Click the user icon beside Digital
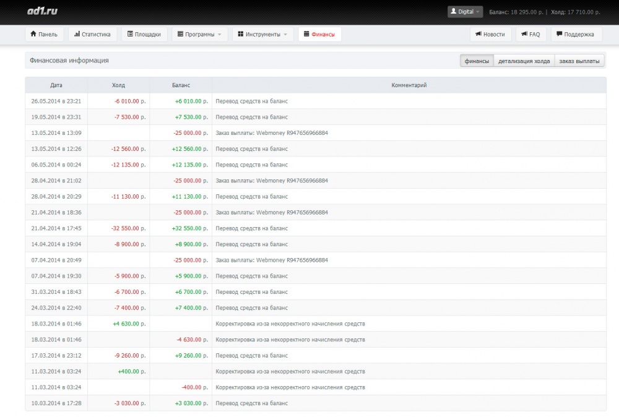Viewport: 619px width, 417px height. click(x=454, y=11)
